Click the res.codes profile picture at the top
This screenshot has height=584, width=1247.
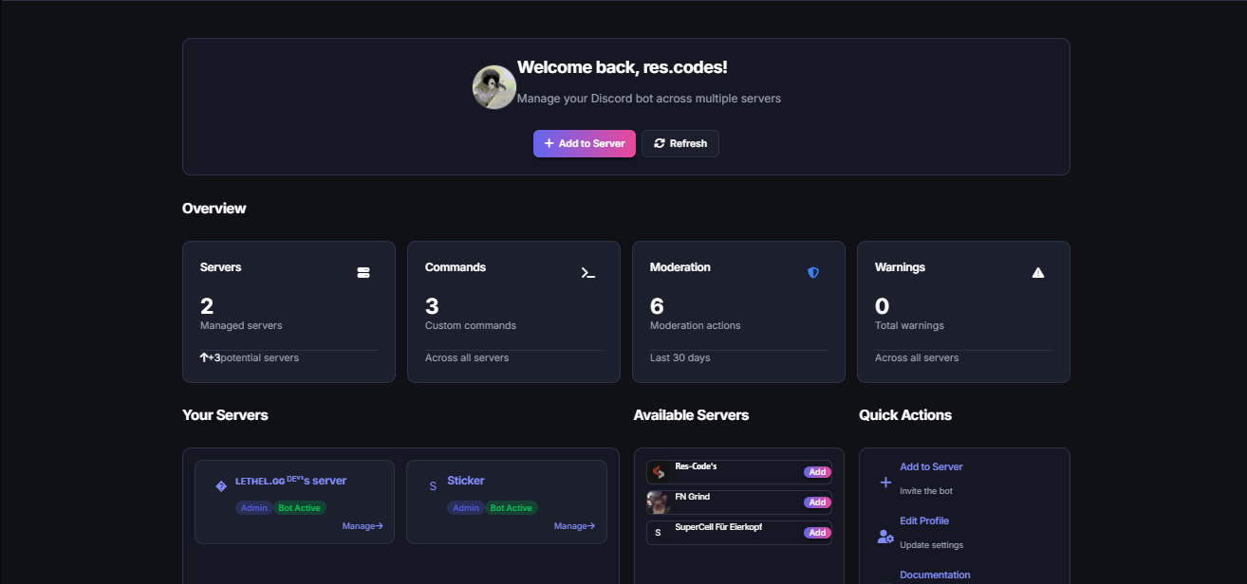click(x=493, y=86)
